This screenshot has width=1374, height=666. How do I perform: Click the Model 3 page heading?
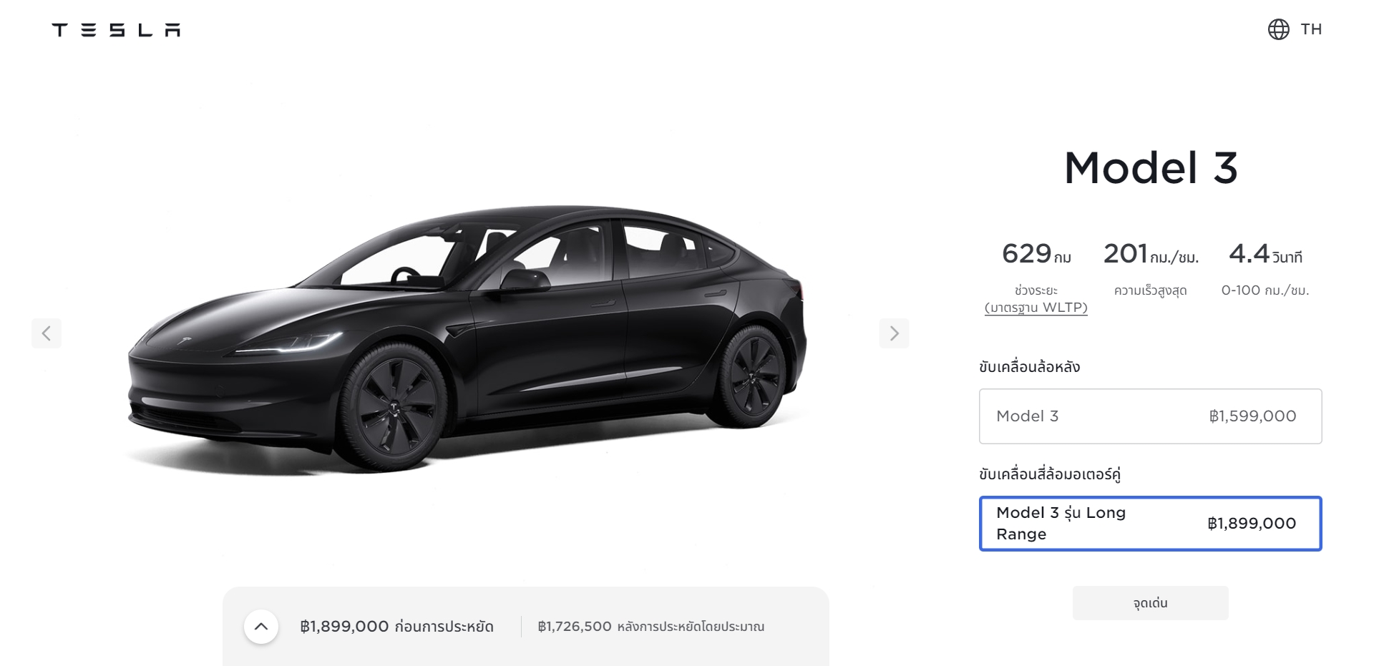[1150, 168]
